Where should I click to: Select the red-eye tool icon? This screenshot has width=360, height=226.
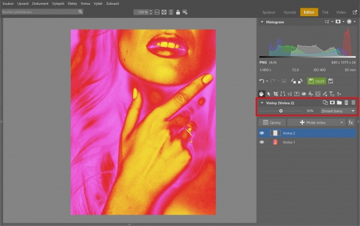coord(304,94)
